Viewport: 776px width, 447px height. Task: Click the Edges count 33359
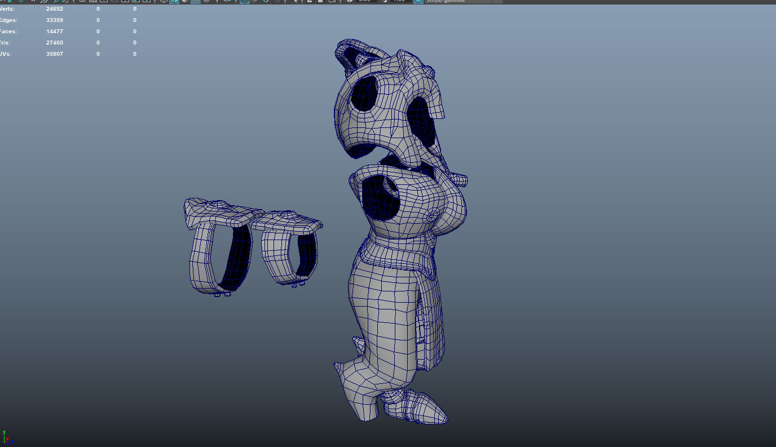(55, 20)
